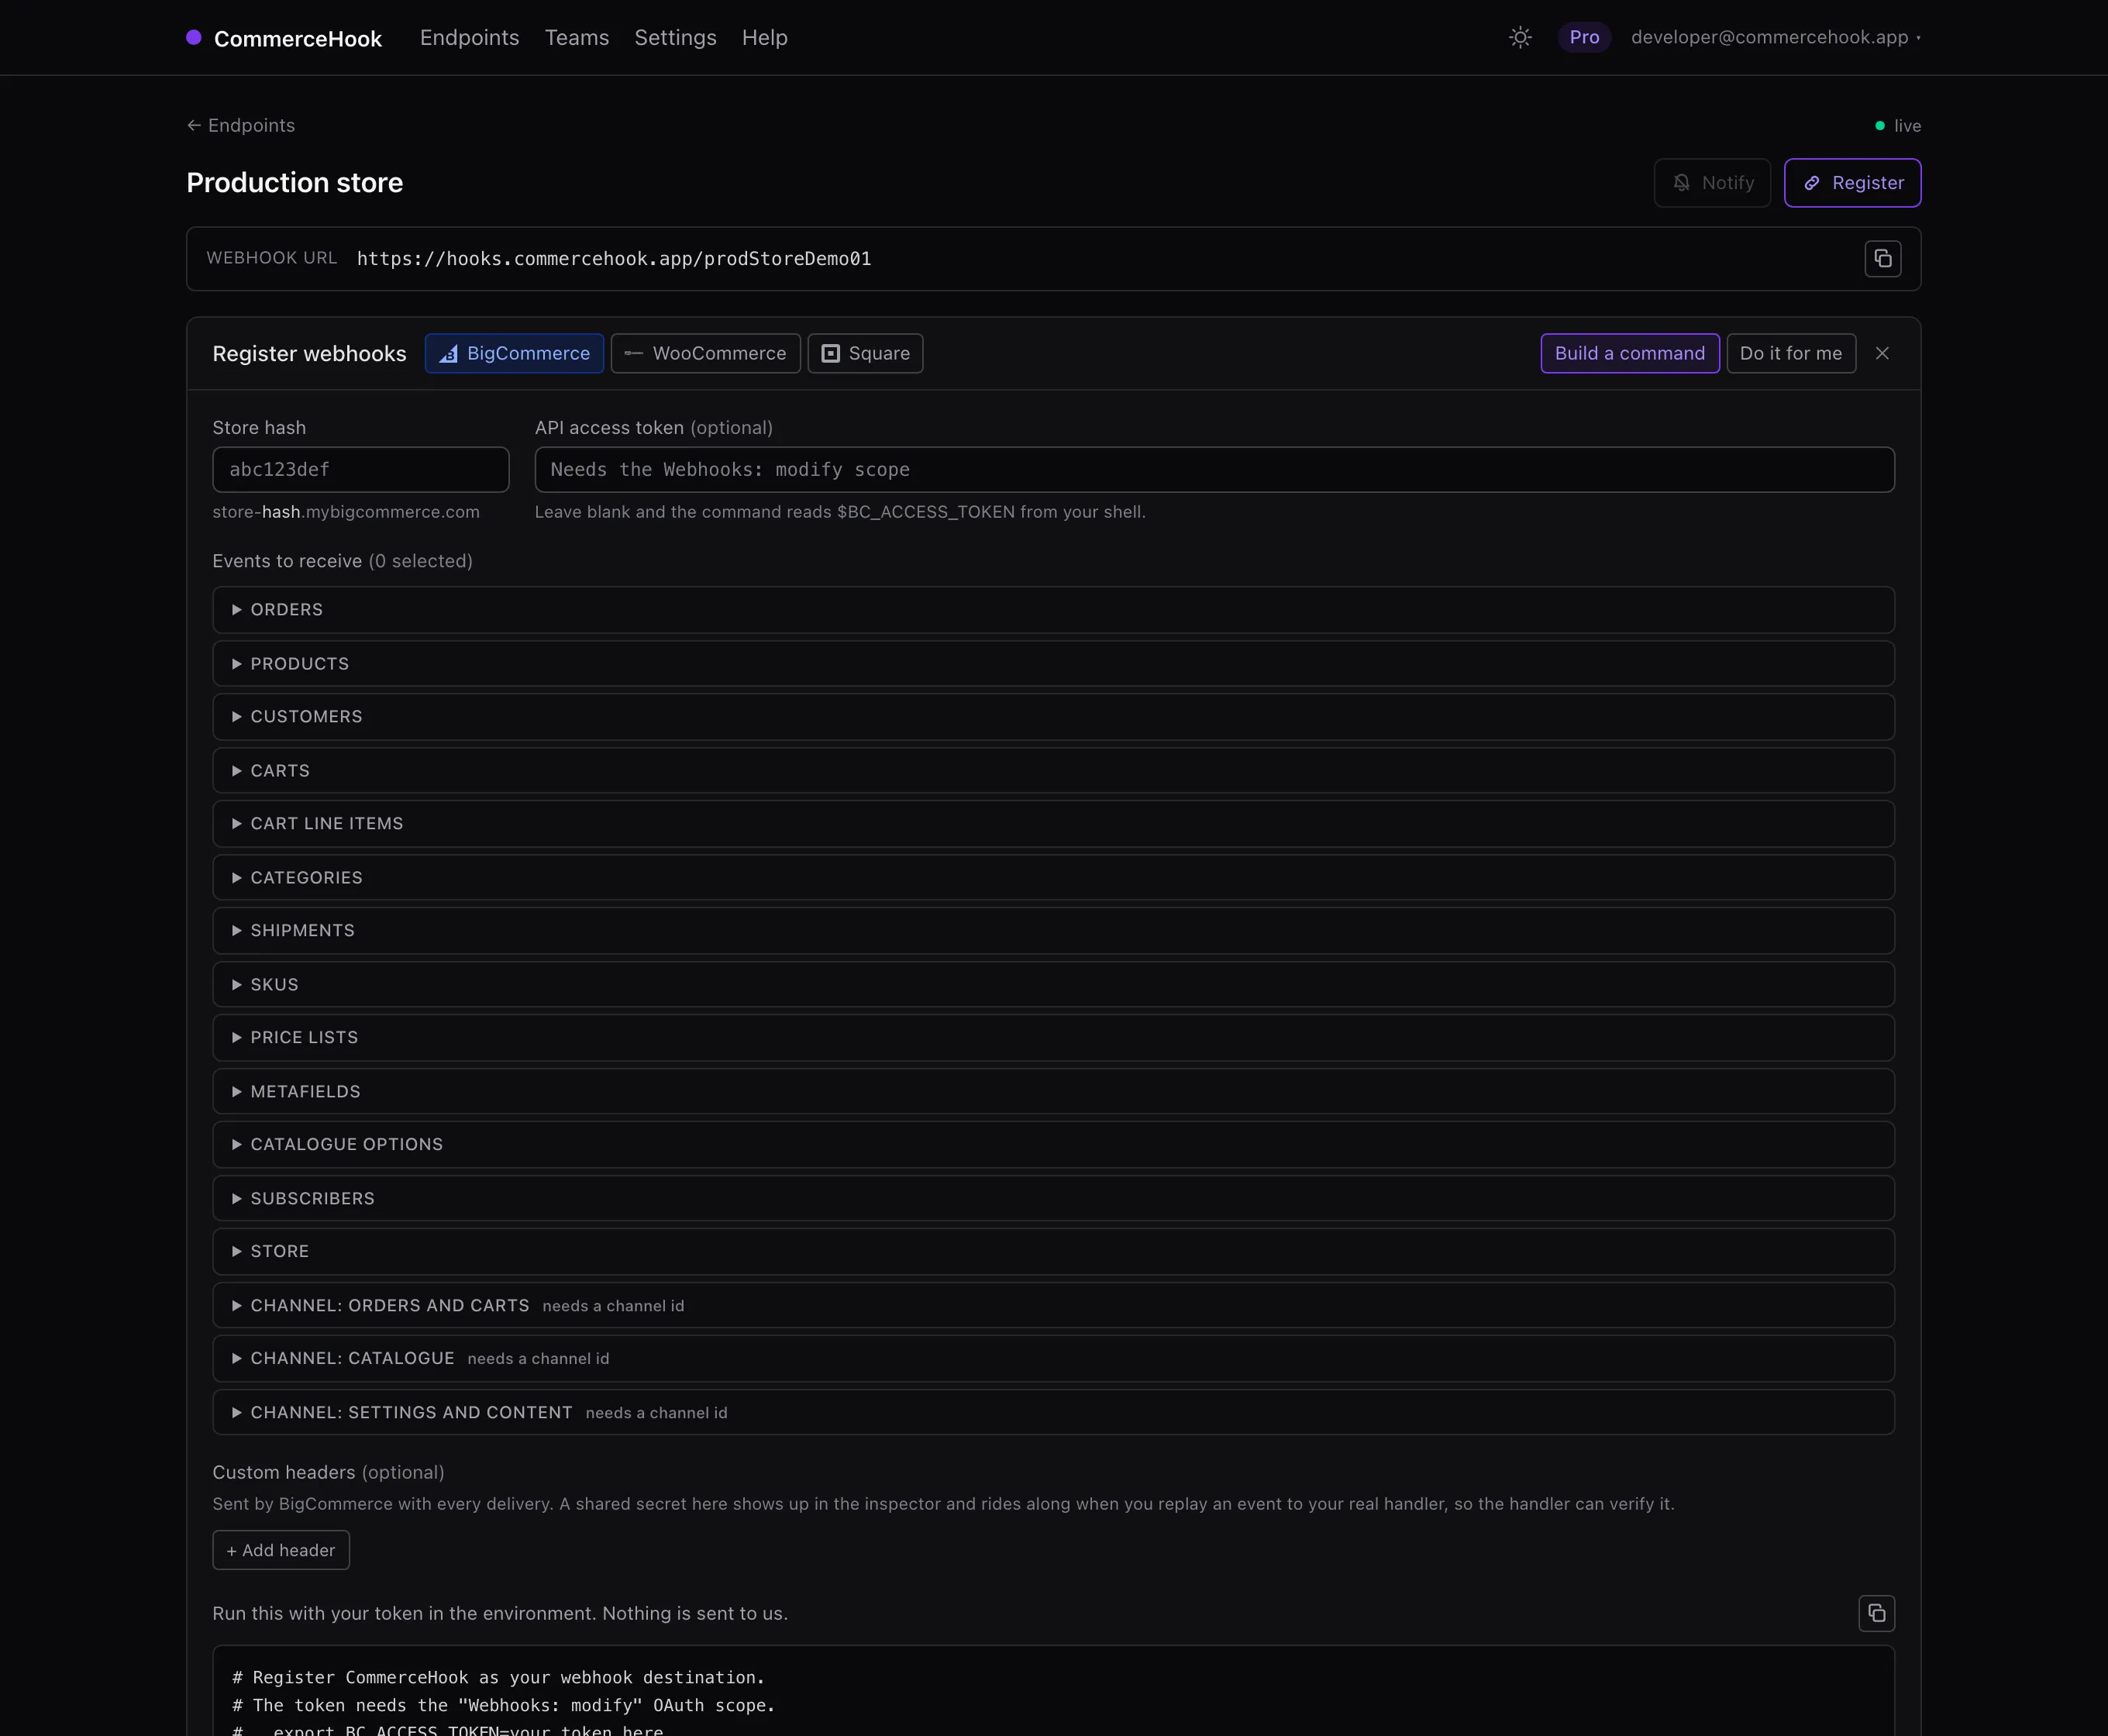Expand the CHANNEL: ORDERS AND CARTS group
Screen dimensions: 2108x1736
(x=1053, y=1306)
